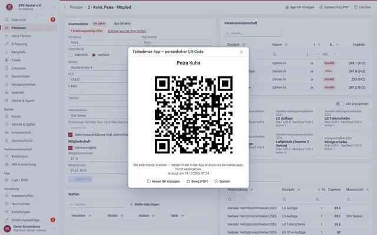Click the Stände & Zeiten clock icon
This screenshot has width=377, height=235.
(x=6, y=125)
